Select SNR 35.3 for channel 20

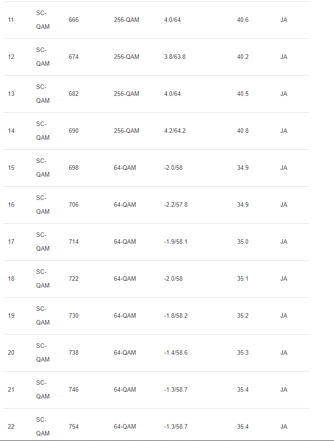point(243,353)
